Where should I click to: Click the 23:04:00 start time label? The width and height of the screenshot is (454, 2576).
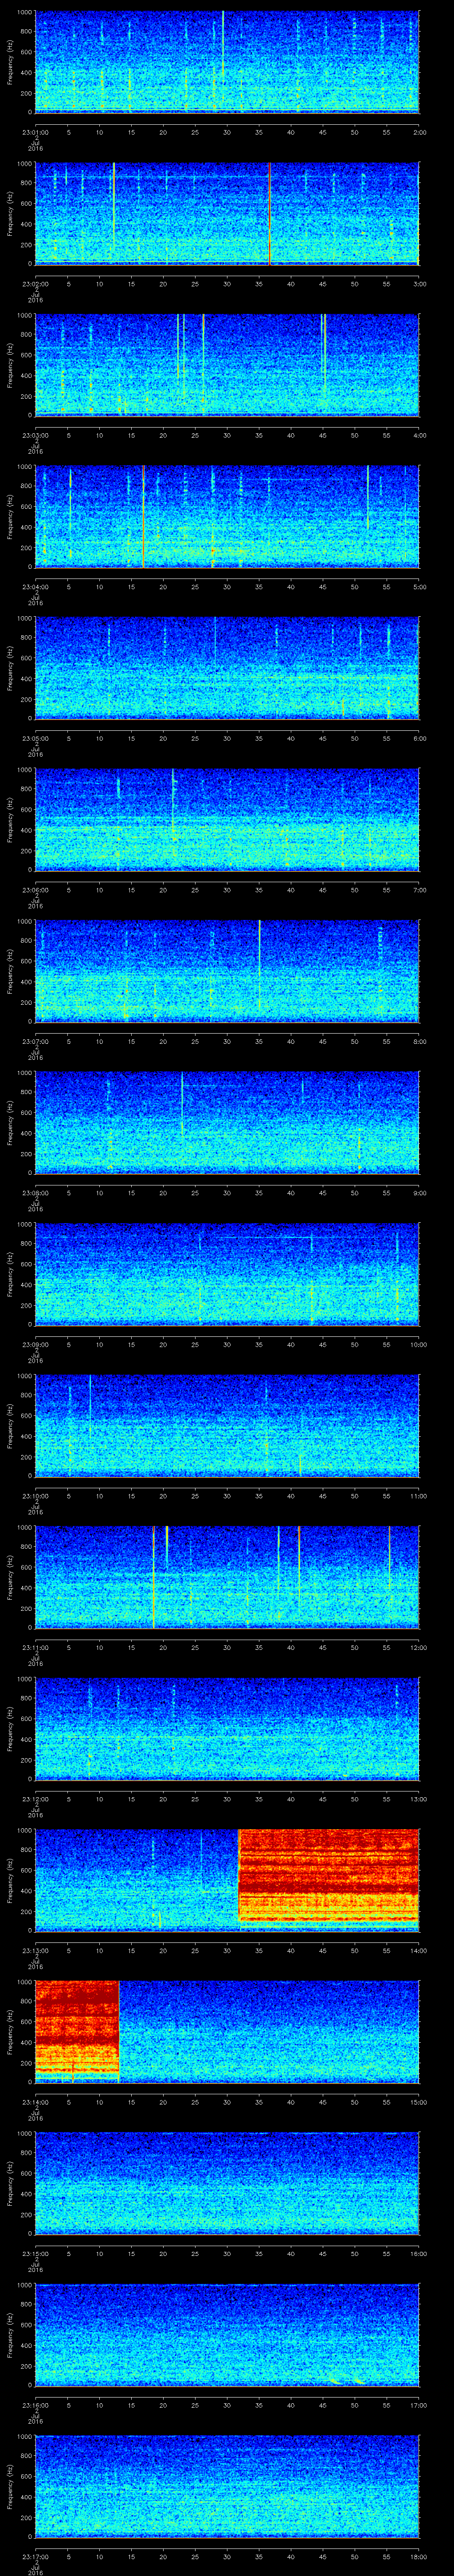click(36, 587)
